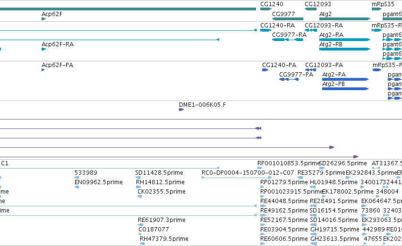Select the Atg2 gene label

[x=325, y=14]
